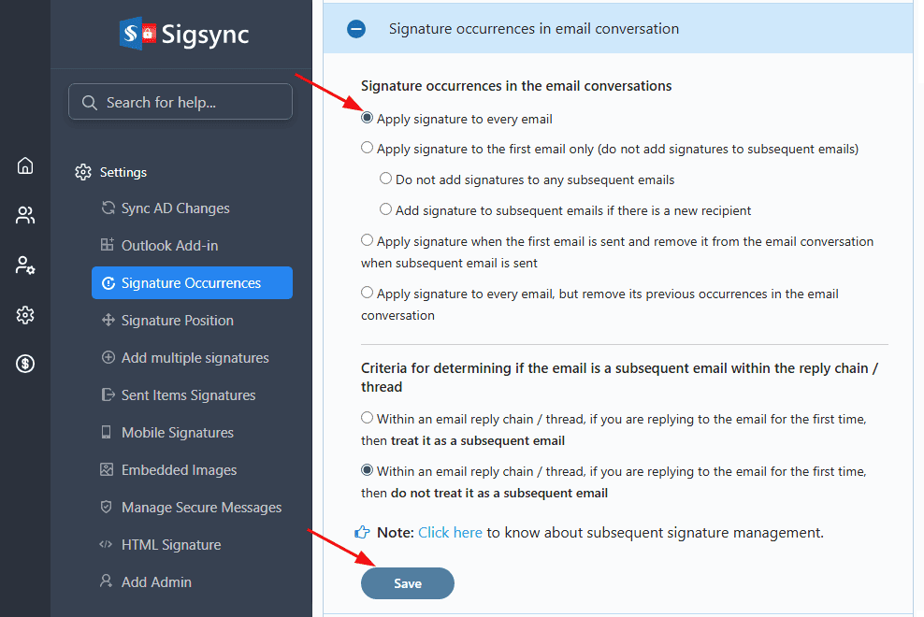The height and width of the screenshot is (617, 924).
Task: Choose Add signature if new recipient option
Action: click(385, 209)
